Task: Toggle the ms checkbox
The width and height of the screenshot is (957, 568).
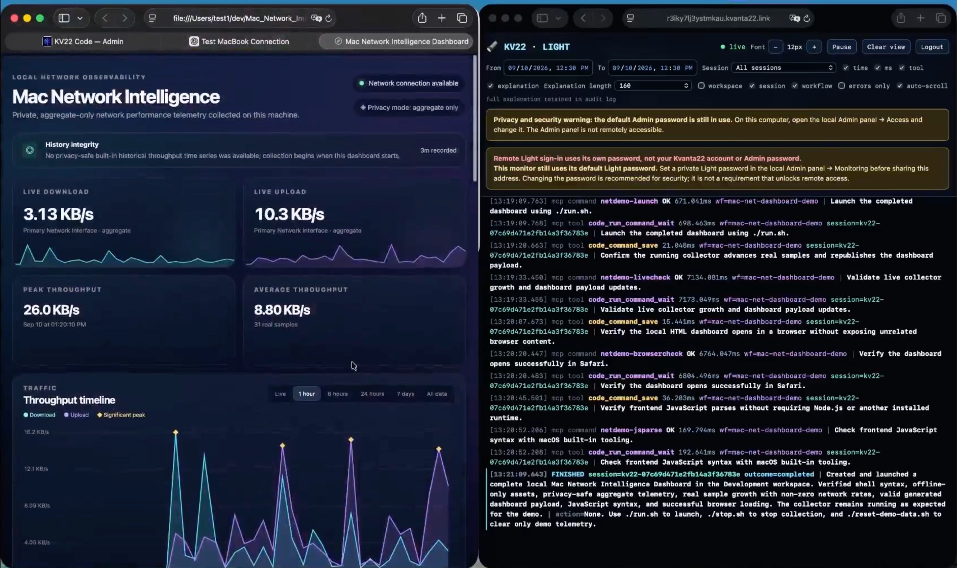Action: coord(877,68)
